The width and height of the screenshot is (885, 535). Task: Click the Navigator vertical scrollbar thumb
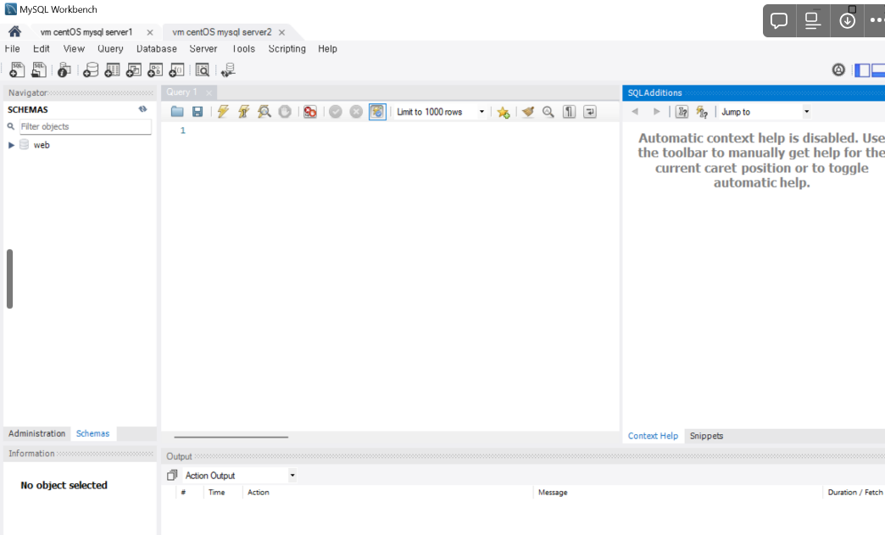tap(9, 279)
